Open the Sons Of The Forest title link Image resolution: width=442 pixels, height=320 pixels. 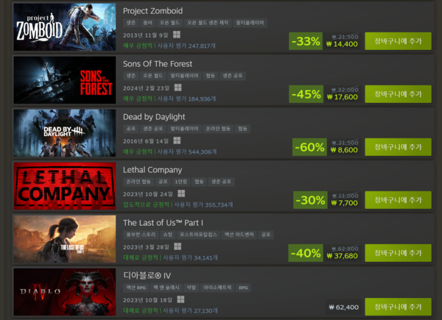[x=158, y=64]
